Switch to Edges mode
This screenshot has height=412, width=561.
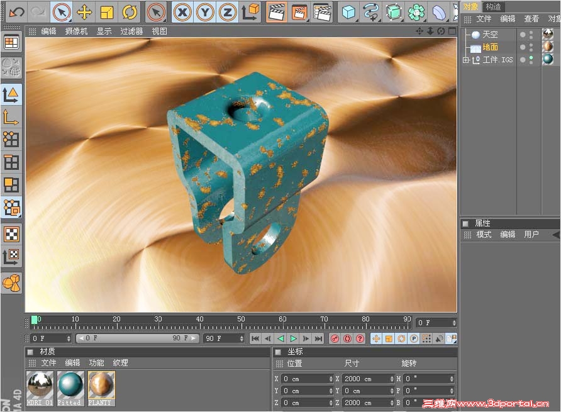click(11, 162)
